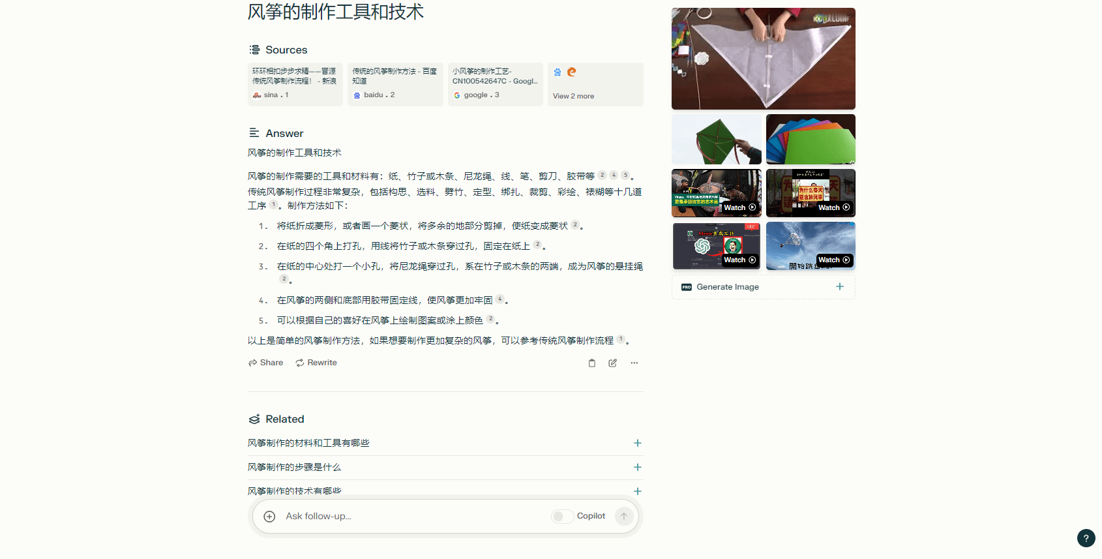The width and height of the screenshot is (1102, 559).
Task: Click the page title 风筝的制作工具和技术
Action: 336,12
